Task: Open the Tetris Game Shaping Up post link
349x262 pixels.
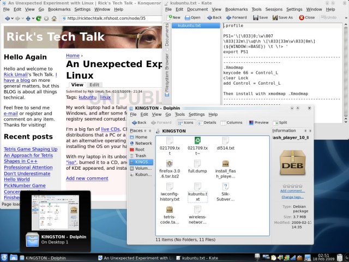Action: [31, 149]
